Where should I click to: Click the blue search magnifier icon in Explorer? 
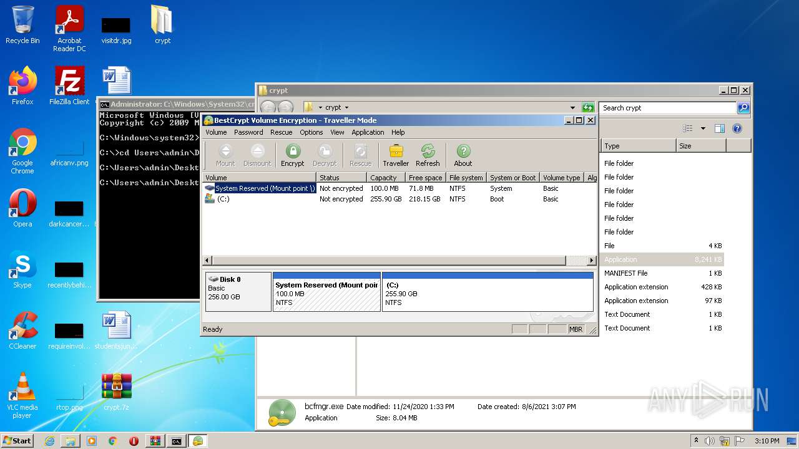(x=743, y=108)
